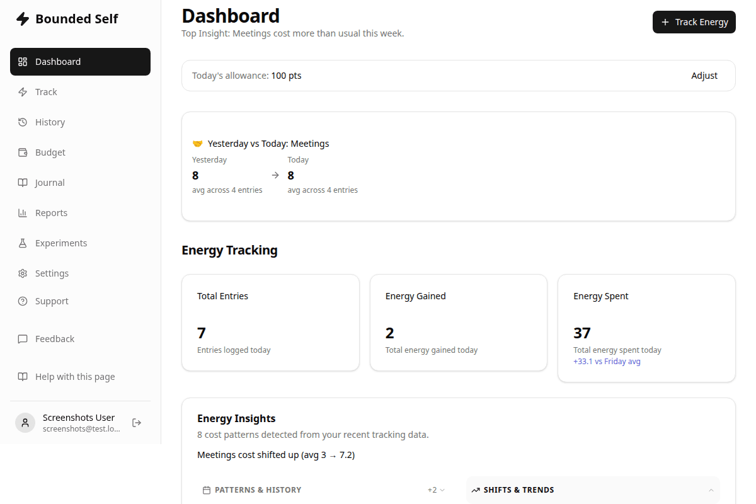Click the Adjust link for today's allowance
Image resolution: width=756 pixels, height=504 pixels.
point(704,75)
